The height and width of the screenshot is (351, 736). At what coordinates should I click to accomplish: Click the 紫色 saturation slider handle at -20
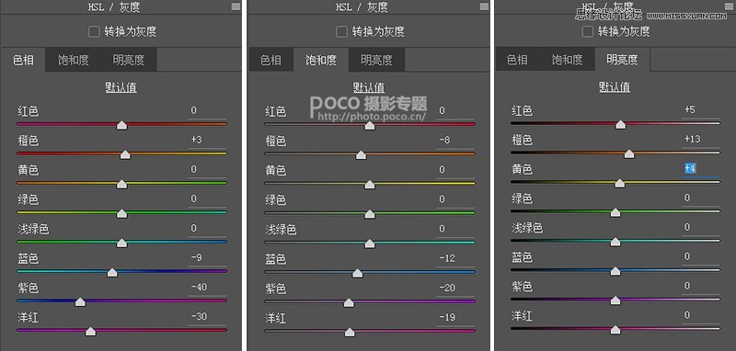(x=349, y=302)
